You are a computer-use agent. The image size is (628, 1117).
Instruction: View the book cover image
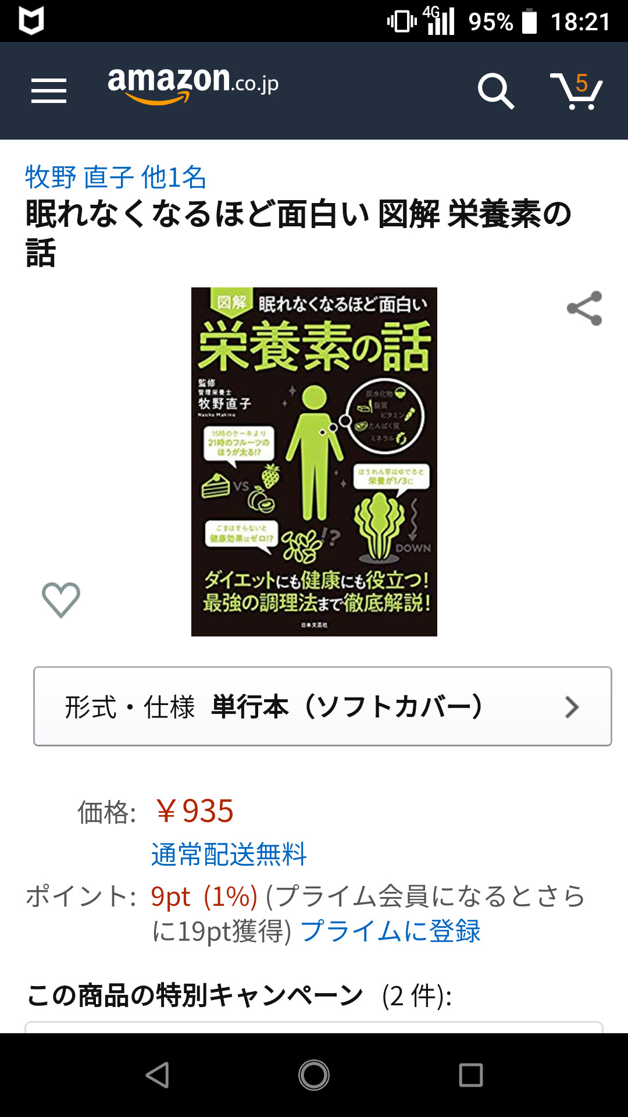click(314, 461)
